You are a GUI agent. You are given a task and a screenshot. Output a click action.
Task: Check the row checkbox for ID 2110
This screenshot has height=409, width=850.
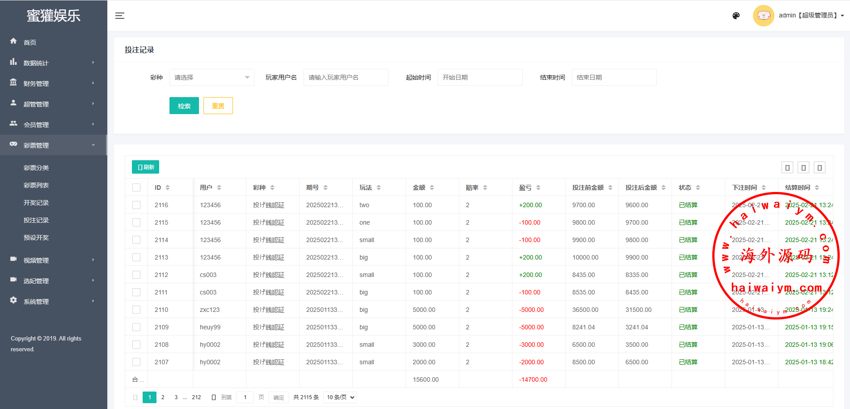(136, 310)
